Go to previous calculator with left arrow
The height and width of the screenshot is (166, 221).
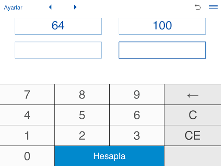50,7
